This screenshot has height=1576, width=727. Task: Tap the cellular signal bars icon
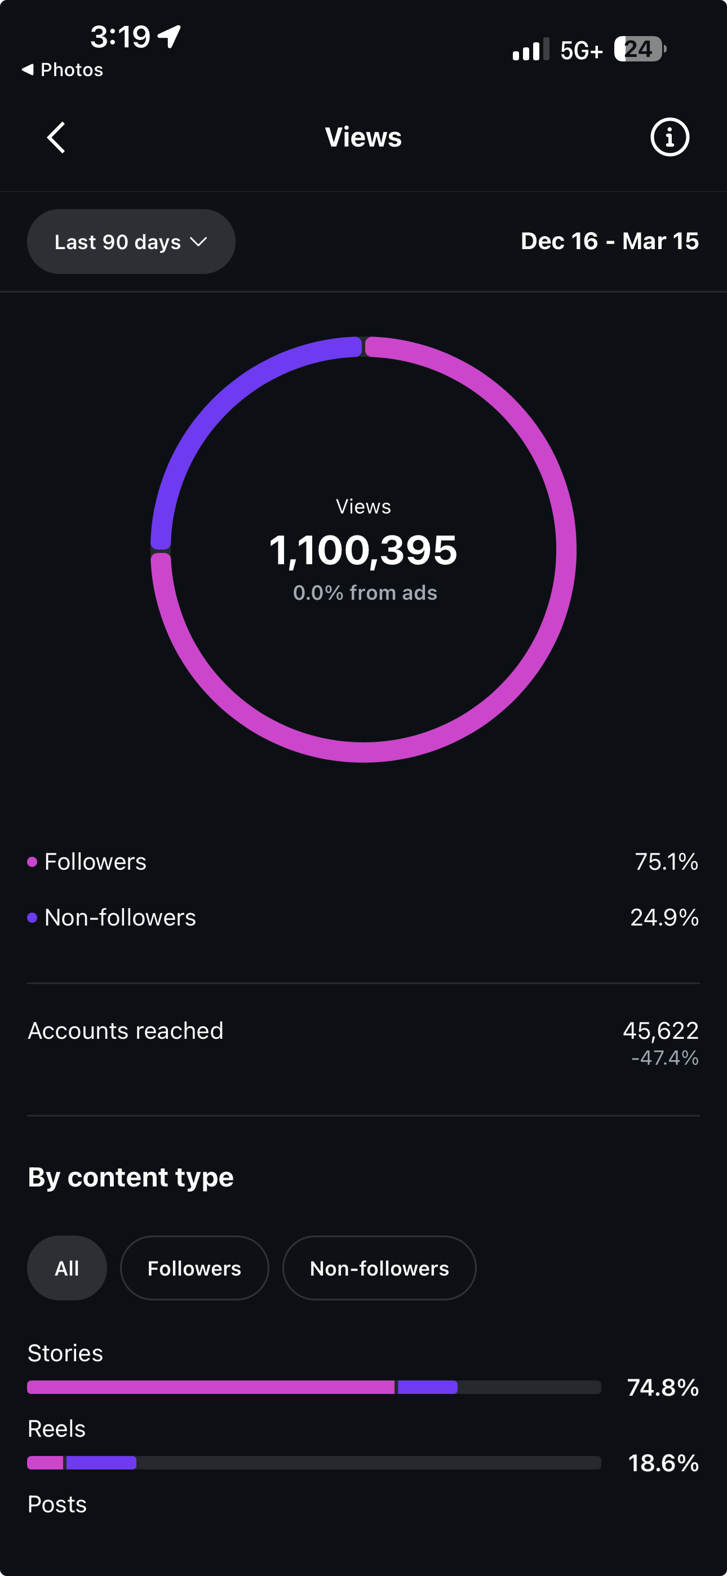pyautogui.click(x=530, y=50)
